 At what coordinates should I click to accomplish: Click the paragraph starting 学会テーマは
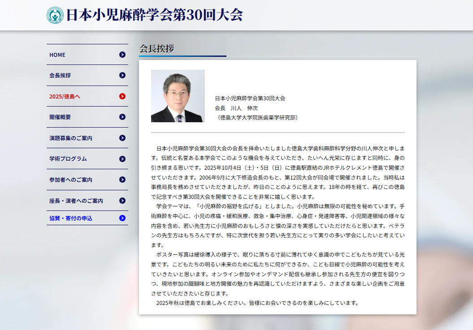pyautogui.click(x=278, y=226)
